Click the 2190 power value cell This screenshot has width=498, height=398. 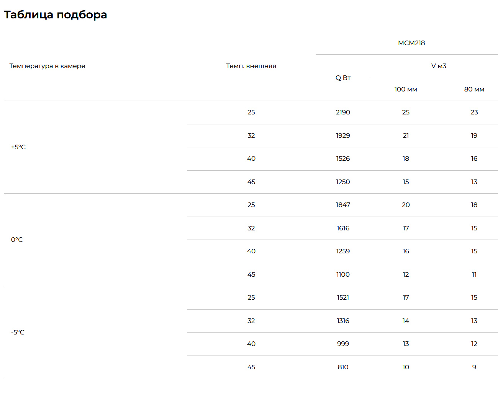(x=343, y=112)
